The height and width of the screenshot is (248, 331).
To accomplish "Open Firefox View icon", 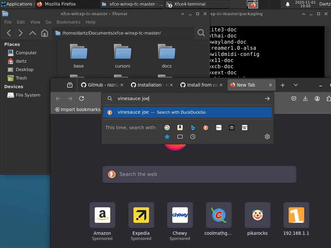I will (x=70, y=85).
